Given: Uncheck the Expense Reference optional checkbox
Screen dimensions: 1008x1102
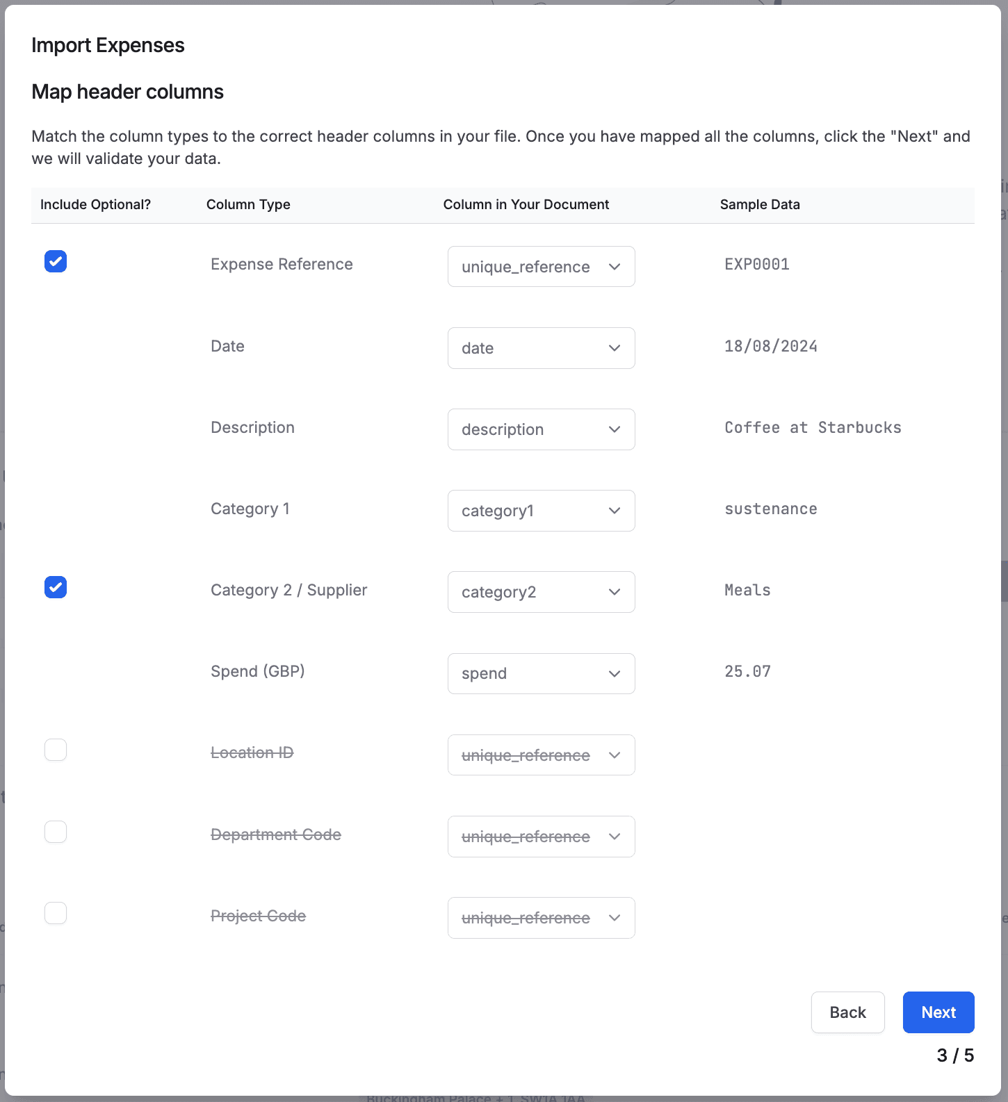Looking at the screenshot, I should pos(56,262).
